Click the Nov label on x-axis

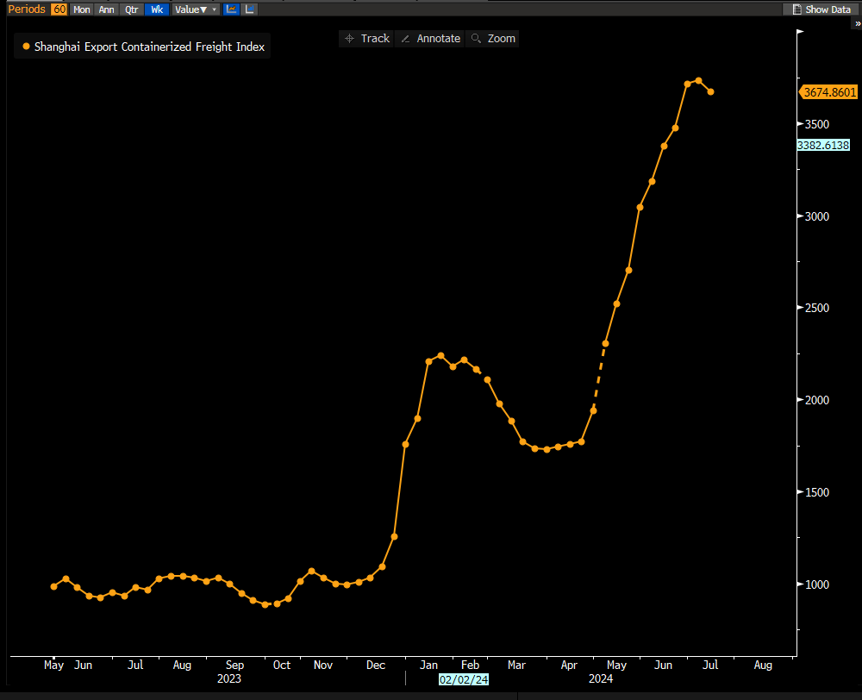(x=323, y=665)
